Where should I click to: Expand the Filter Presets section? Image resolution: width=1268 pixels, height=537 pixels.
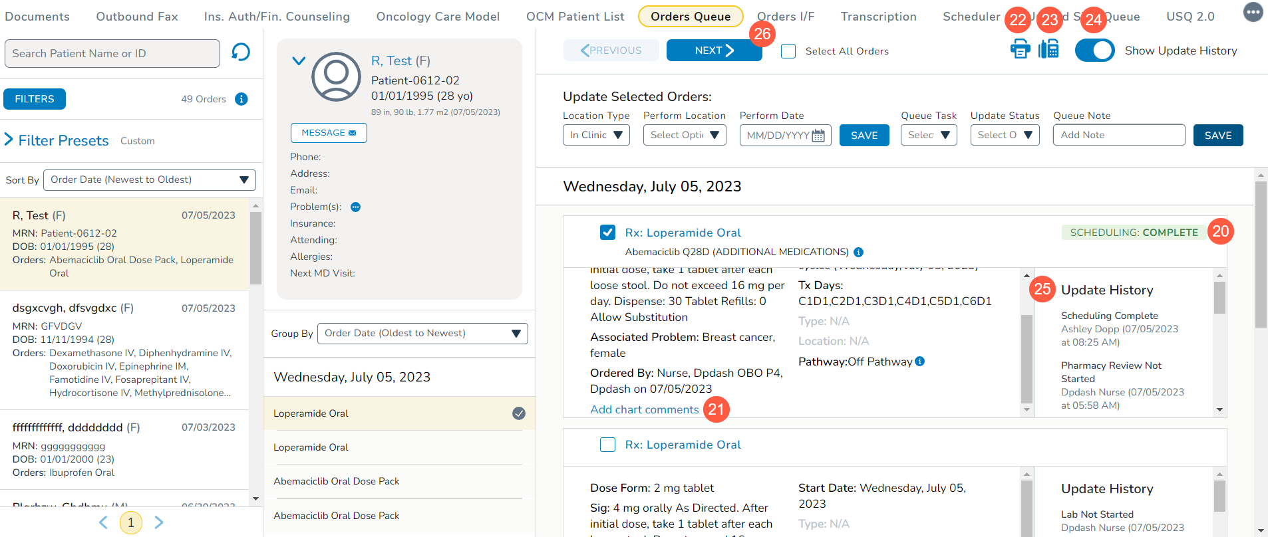(9, 140)
